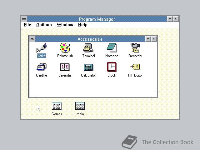Minimize the Accessories group window

148,39
